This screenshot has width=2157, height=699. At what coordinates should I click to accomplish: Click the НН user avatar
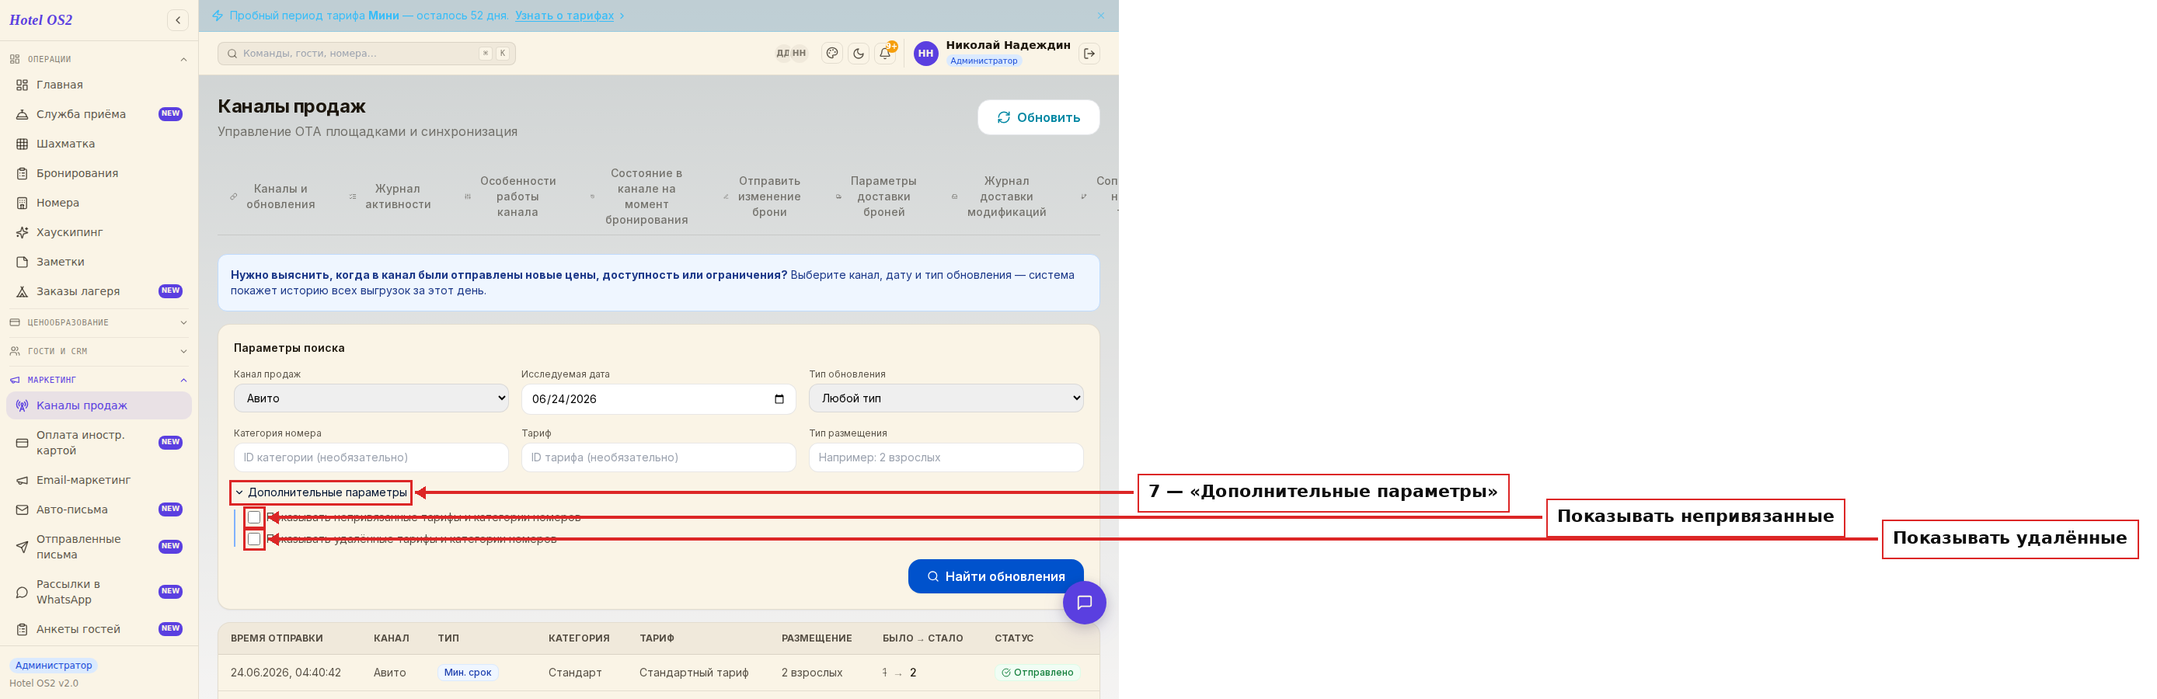925,54
